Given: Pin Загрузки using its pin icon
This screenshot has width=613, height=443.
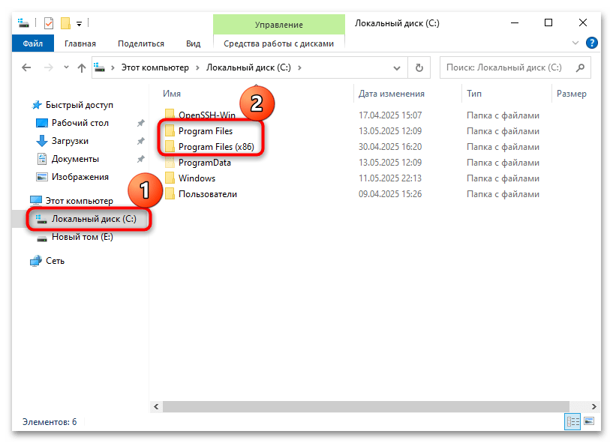Looking at the screenshot, I should [x=140, y=141].
